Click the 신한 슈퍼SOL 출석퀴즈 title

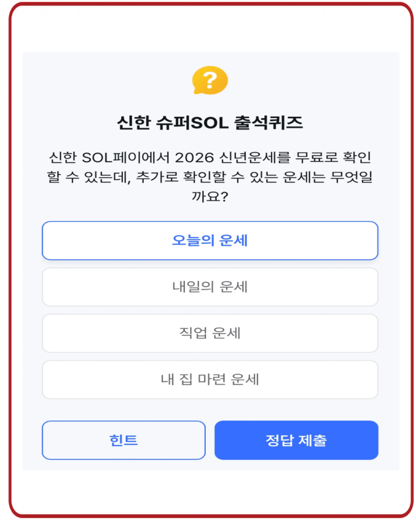(210, 123)
